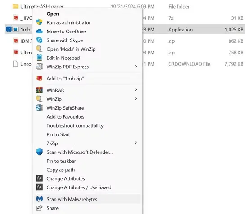Uncheck the 1mb file selection checkbox
248x214 pixels.
pyautogui.click(x=9, y=29)
